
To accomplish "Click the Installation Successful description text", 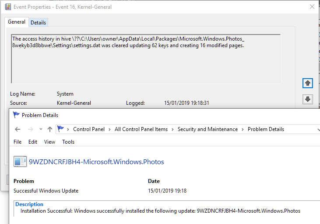I will [x=160, y=211].
